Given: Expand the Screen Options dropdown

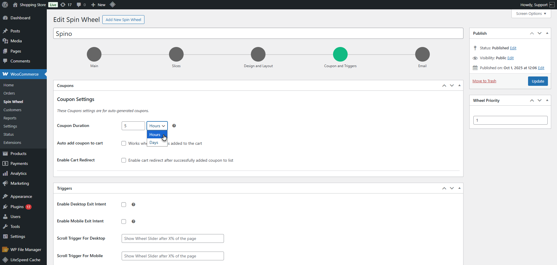Looking at the screenshot, I should pyautogui.click(x=531, y=14).
